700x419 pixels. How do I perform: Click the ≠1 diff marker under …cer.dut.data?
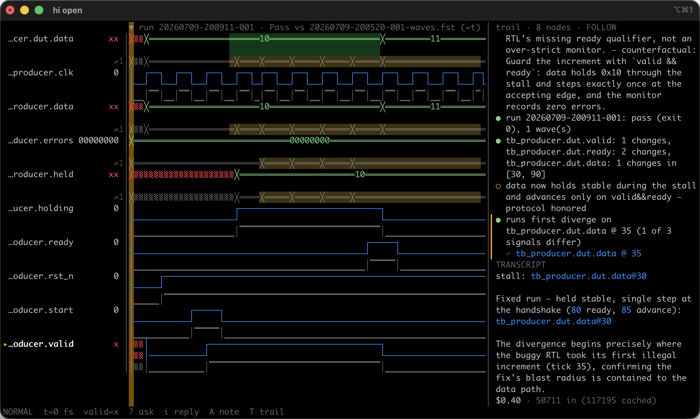[118, 62]
